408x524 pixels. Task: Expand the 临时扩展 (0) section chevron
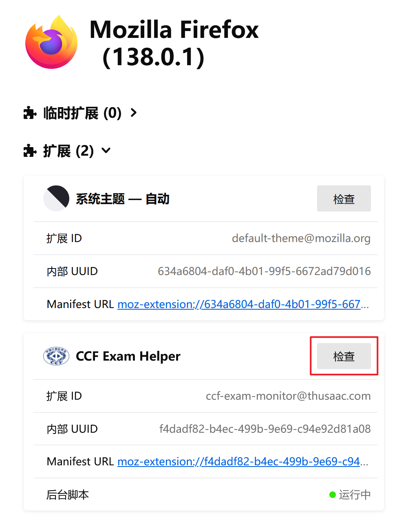(134, 112)
